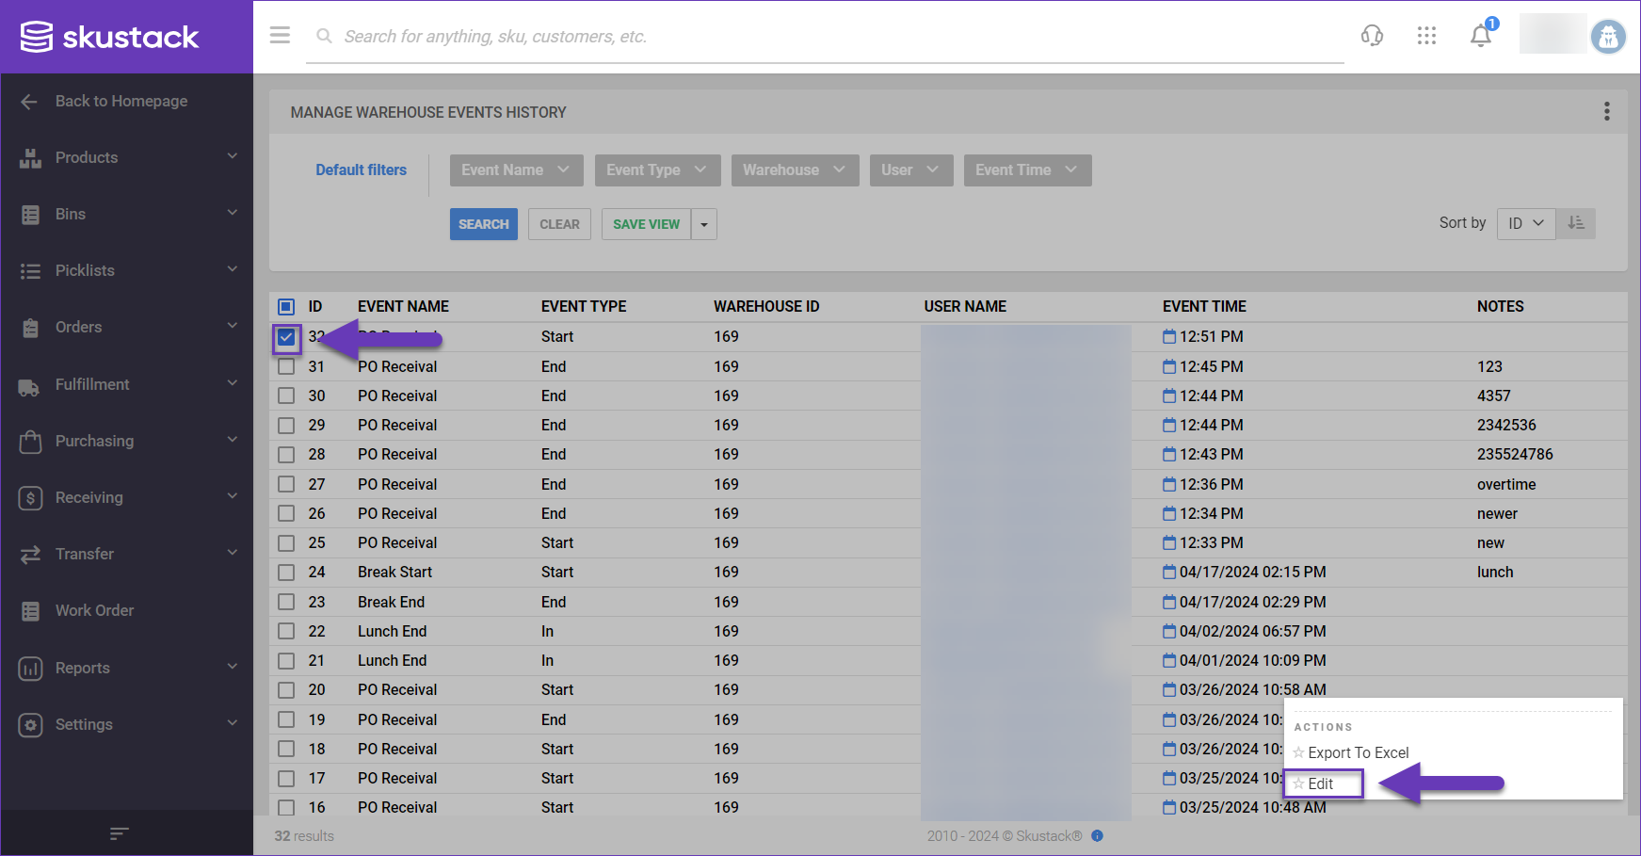Uncheck the checkbox for event ID 32
The height and width of the screenshot is (856, 1641).
pyautogui.click(x=286, y=337)
